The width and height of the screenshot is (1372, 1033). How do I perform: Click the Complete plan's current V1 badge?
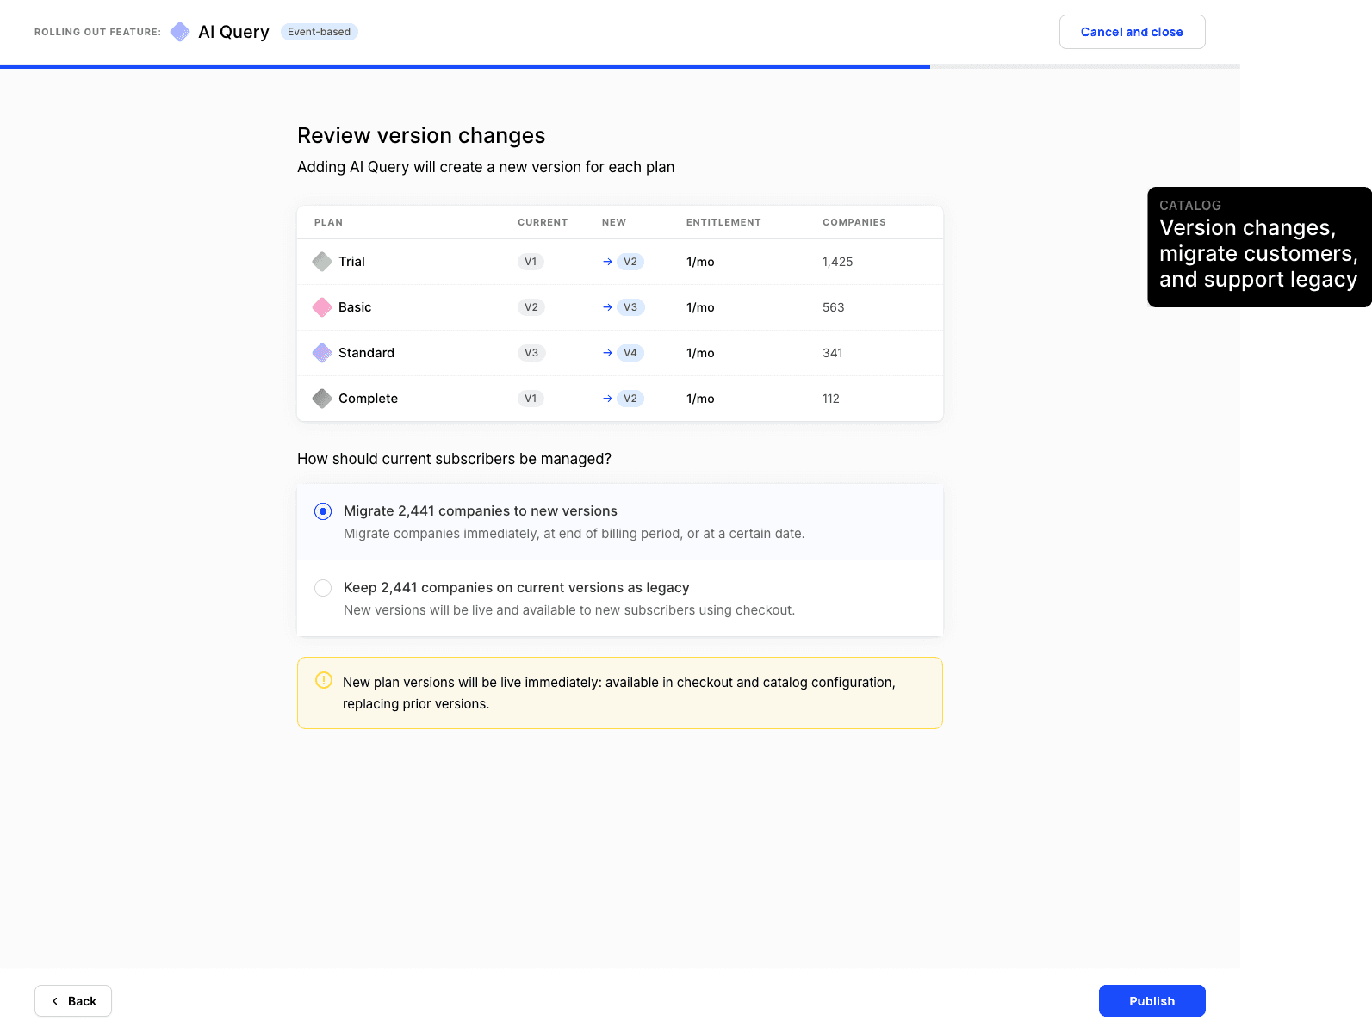point(531,399)
